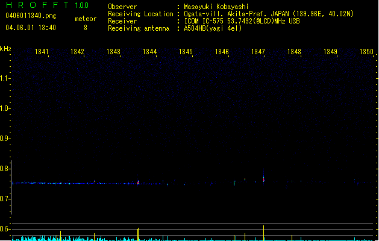Image resolution: width=379 pixels, height=241 pixels.
Task: Click frequency axis label 0.6
Action: 5,229
